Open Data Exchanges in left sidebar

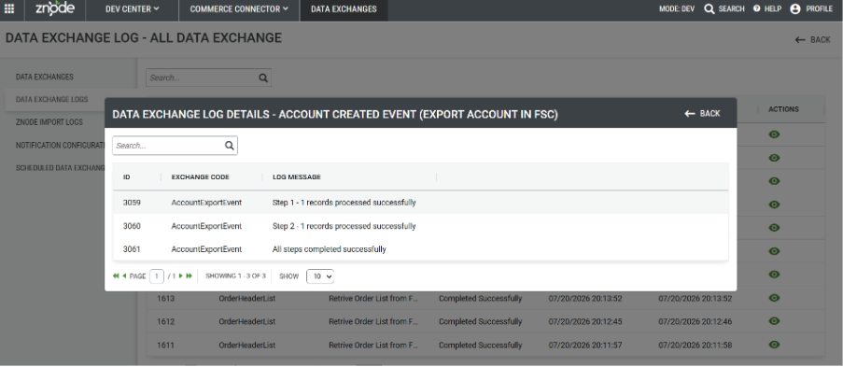coord(45,77)
